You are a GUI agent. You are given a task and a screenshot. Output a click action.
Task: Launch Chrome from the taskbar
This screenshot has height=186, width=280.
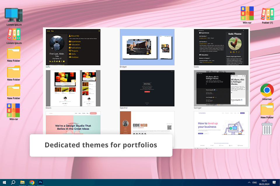point(32,183)
